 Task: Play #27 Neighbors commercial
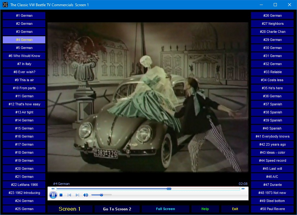pos(272,24)
